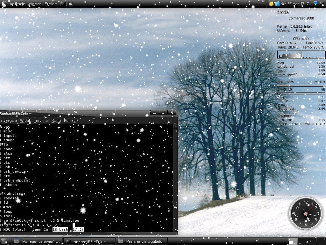Image resolution: width=326 pixels, height=245 pixels.
Task: Click '26 marzec 2008' date text
Action: 301,18
